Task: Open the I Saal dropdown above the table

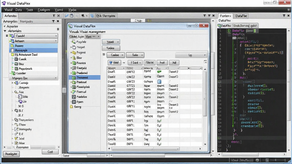Action: [135, 63]
